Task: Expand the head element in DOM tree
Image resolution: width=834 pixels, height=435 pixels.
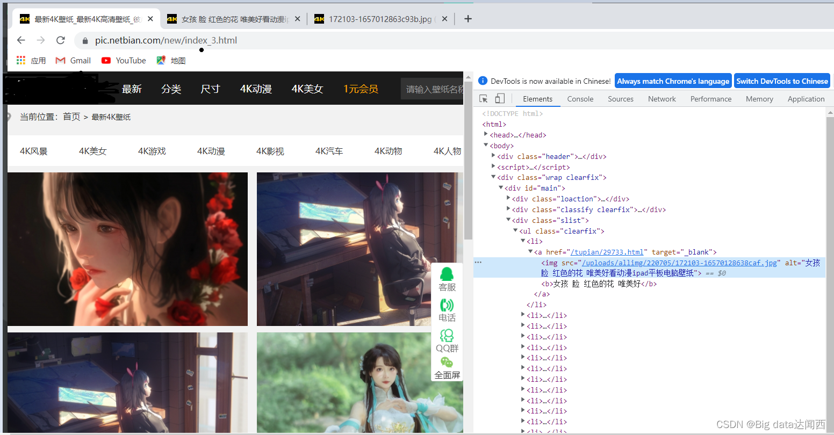Action: pos(486,134)
